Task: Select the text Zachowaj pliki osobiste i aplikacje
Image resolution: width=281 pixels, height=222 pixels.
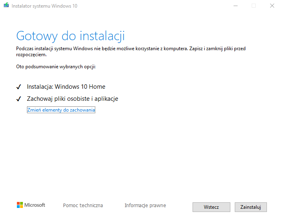Action: point(73,99)
